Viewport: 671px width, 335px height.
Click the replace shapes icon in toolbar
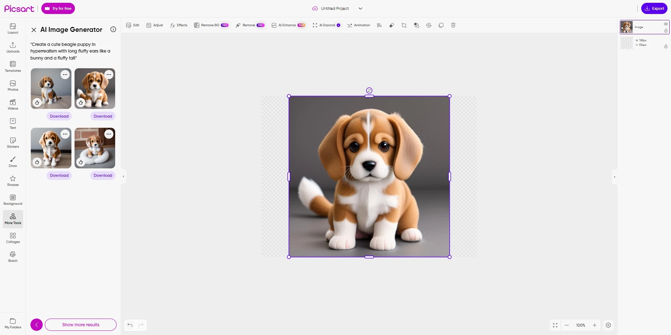tap(417, 25)
